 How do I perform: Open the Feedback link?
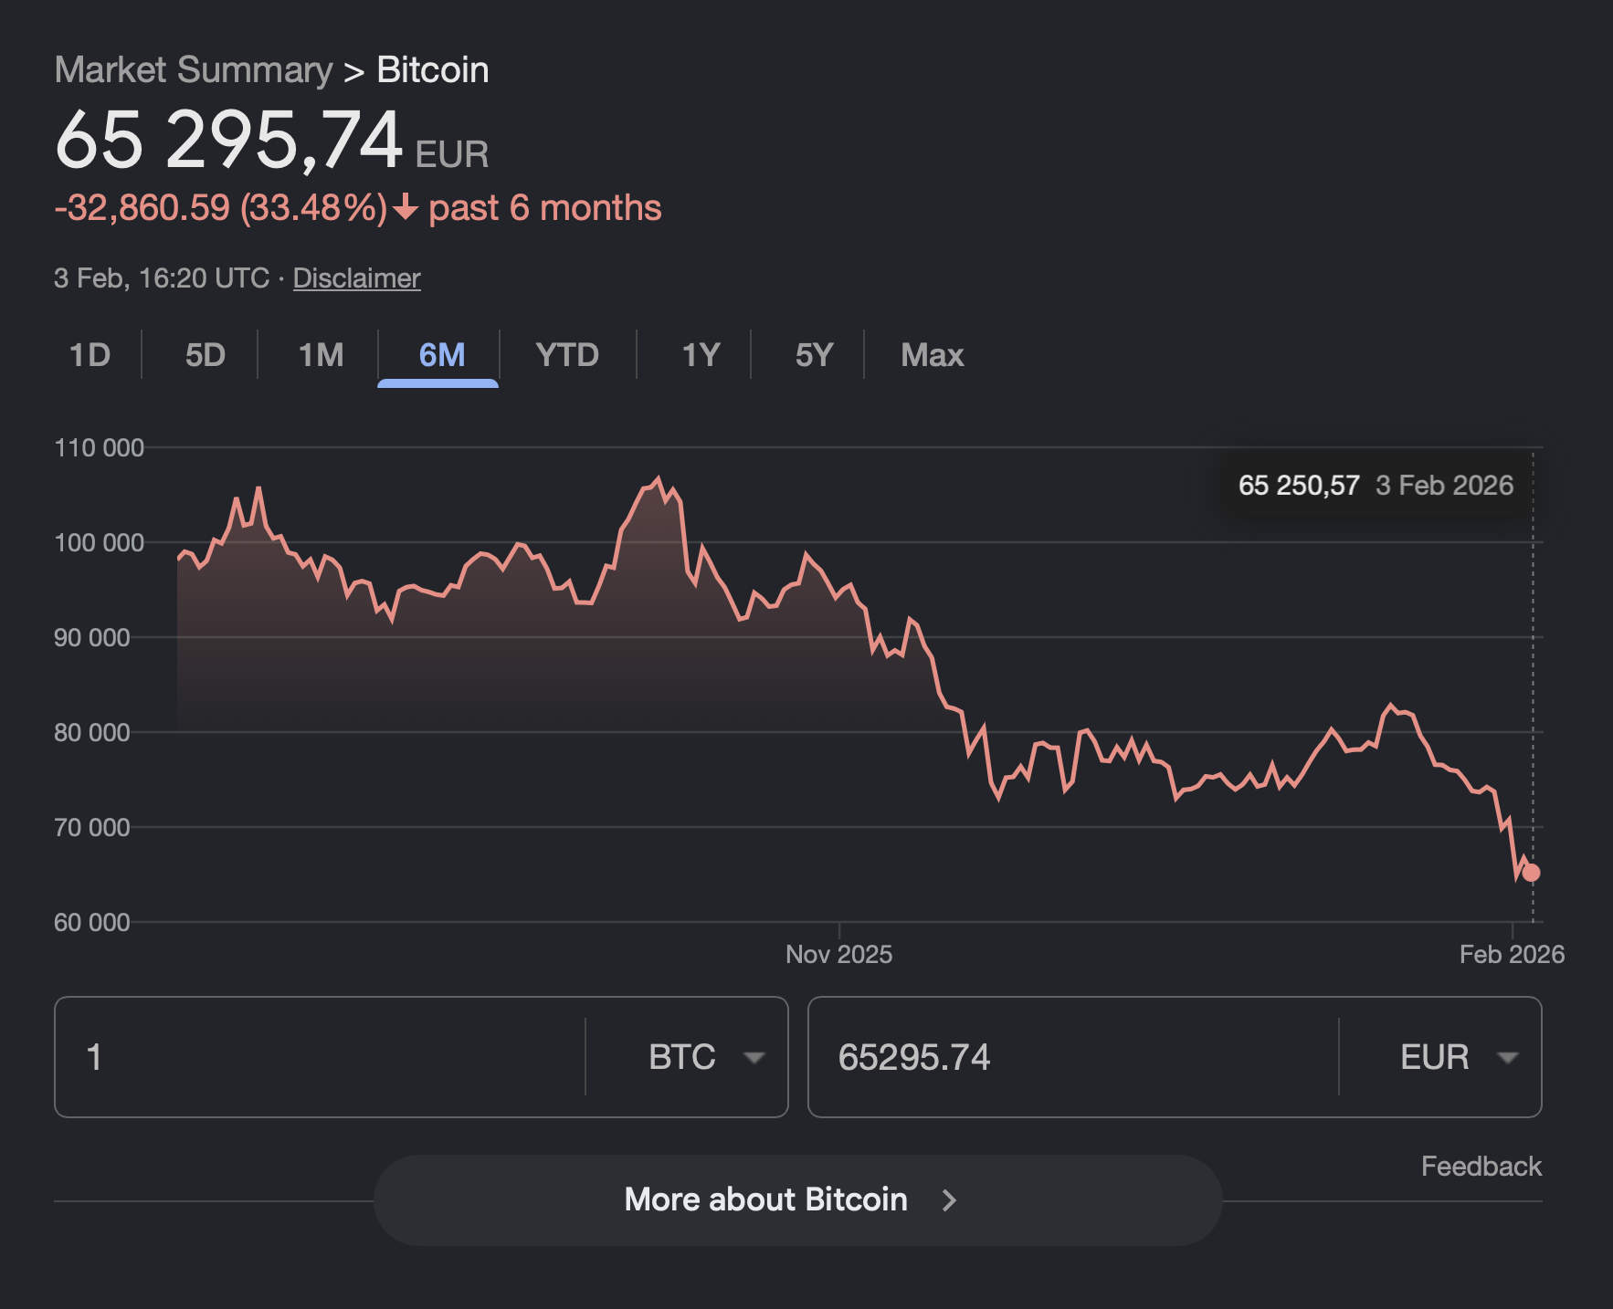[1481, 1166]
